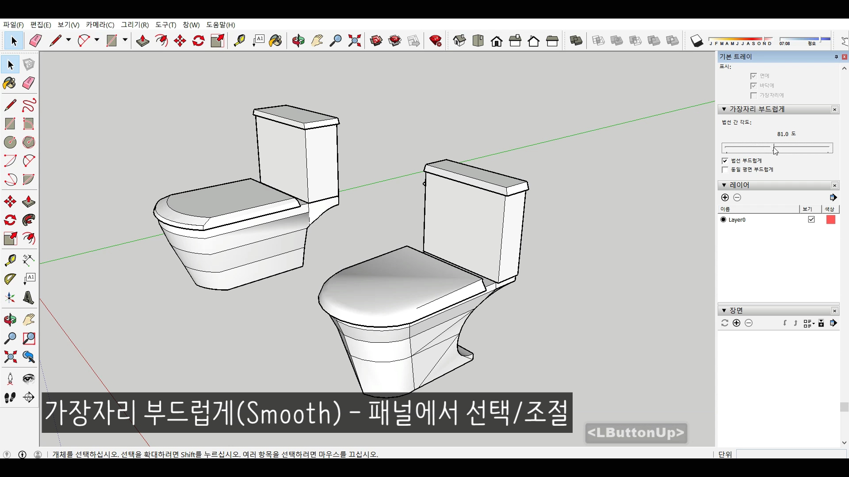Open the 그리기(R) menu

tap(135, 25)
